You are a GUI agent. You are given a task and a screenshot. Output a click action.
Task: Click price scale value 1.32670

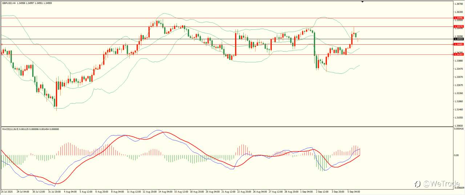point(458,85)
